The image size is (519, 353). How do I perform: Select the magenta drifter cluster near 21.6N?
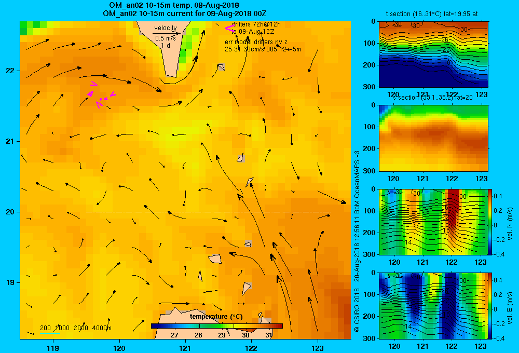(101, 95)
